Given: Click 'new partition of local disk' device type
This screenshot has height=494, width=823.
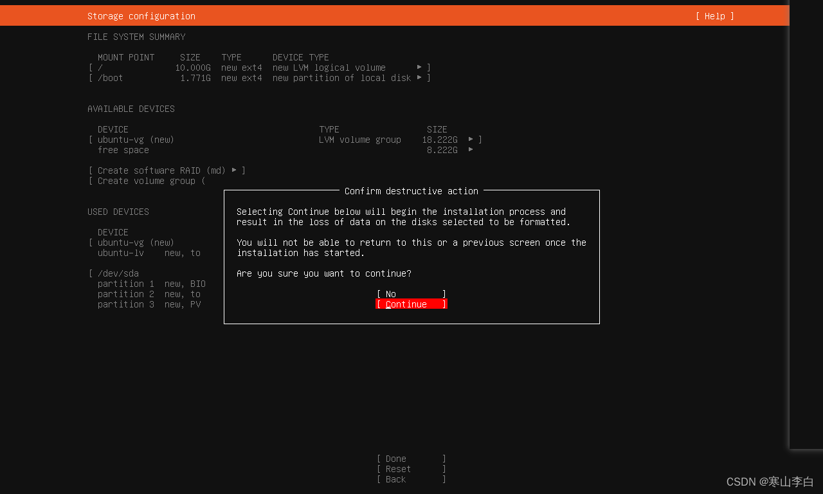Looking at the screenshot, I should 341,78.
